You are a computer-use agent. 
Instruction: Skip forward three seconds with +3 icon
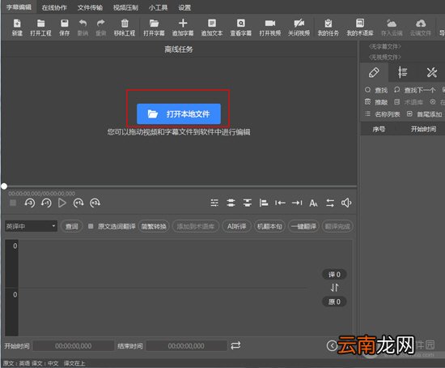[x=95, y=203]
